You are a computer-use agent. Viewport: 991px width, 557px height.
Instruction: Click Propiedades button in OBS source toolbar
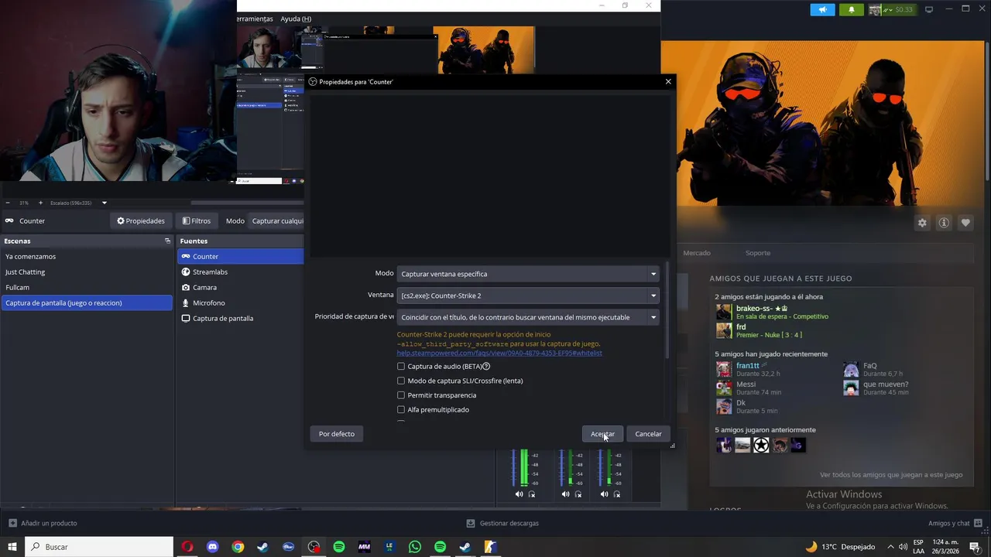point(141,221)
